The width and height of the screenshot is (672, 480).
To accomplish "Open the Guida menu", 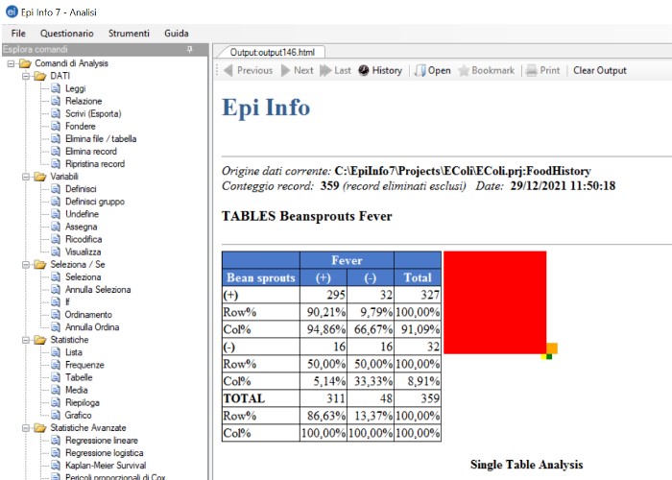I will [x=176, y=34].
